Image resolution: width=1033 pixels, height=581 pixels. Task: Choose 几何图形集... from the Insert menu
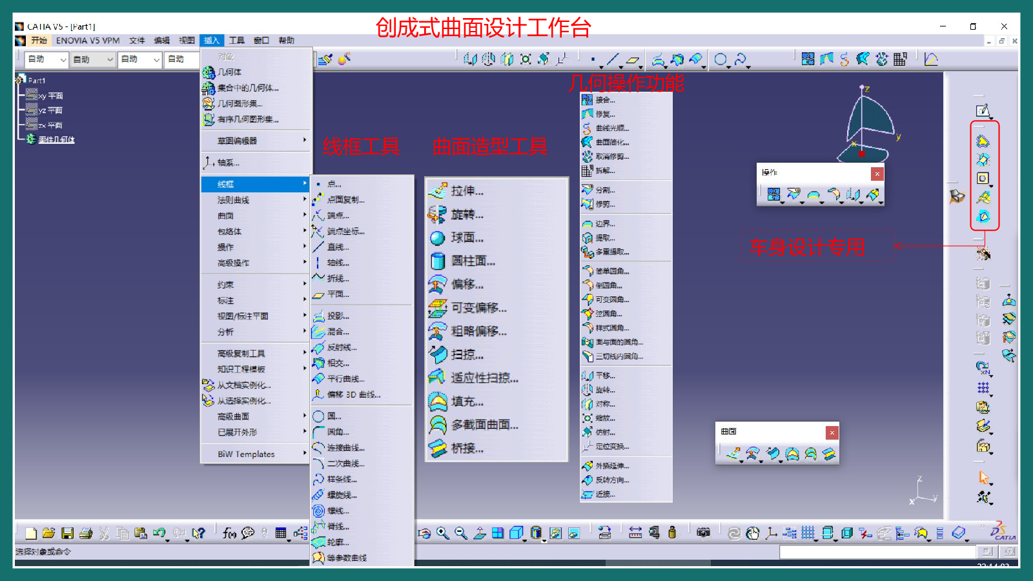click(x=256, y=103)
